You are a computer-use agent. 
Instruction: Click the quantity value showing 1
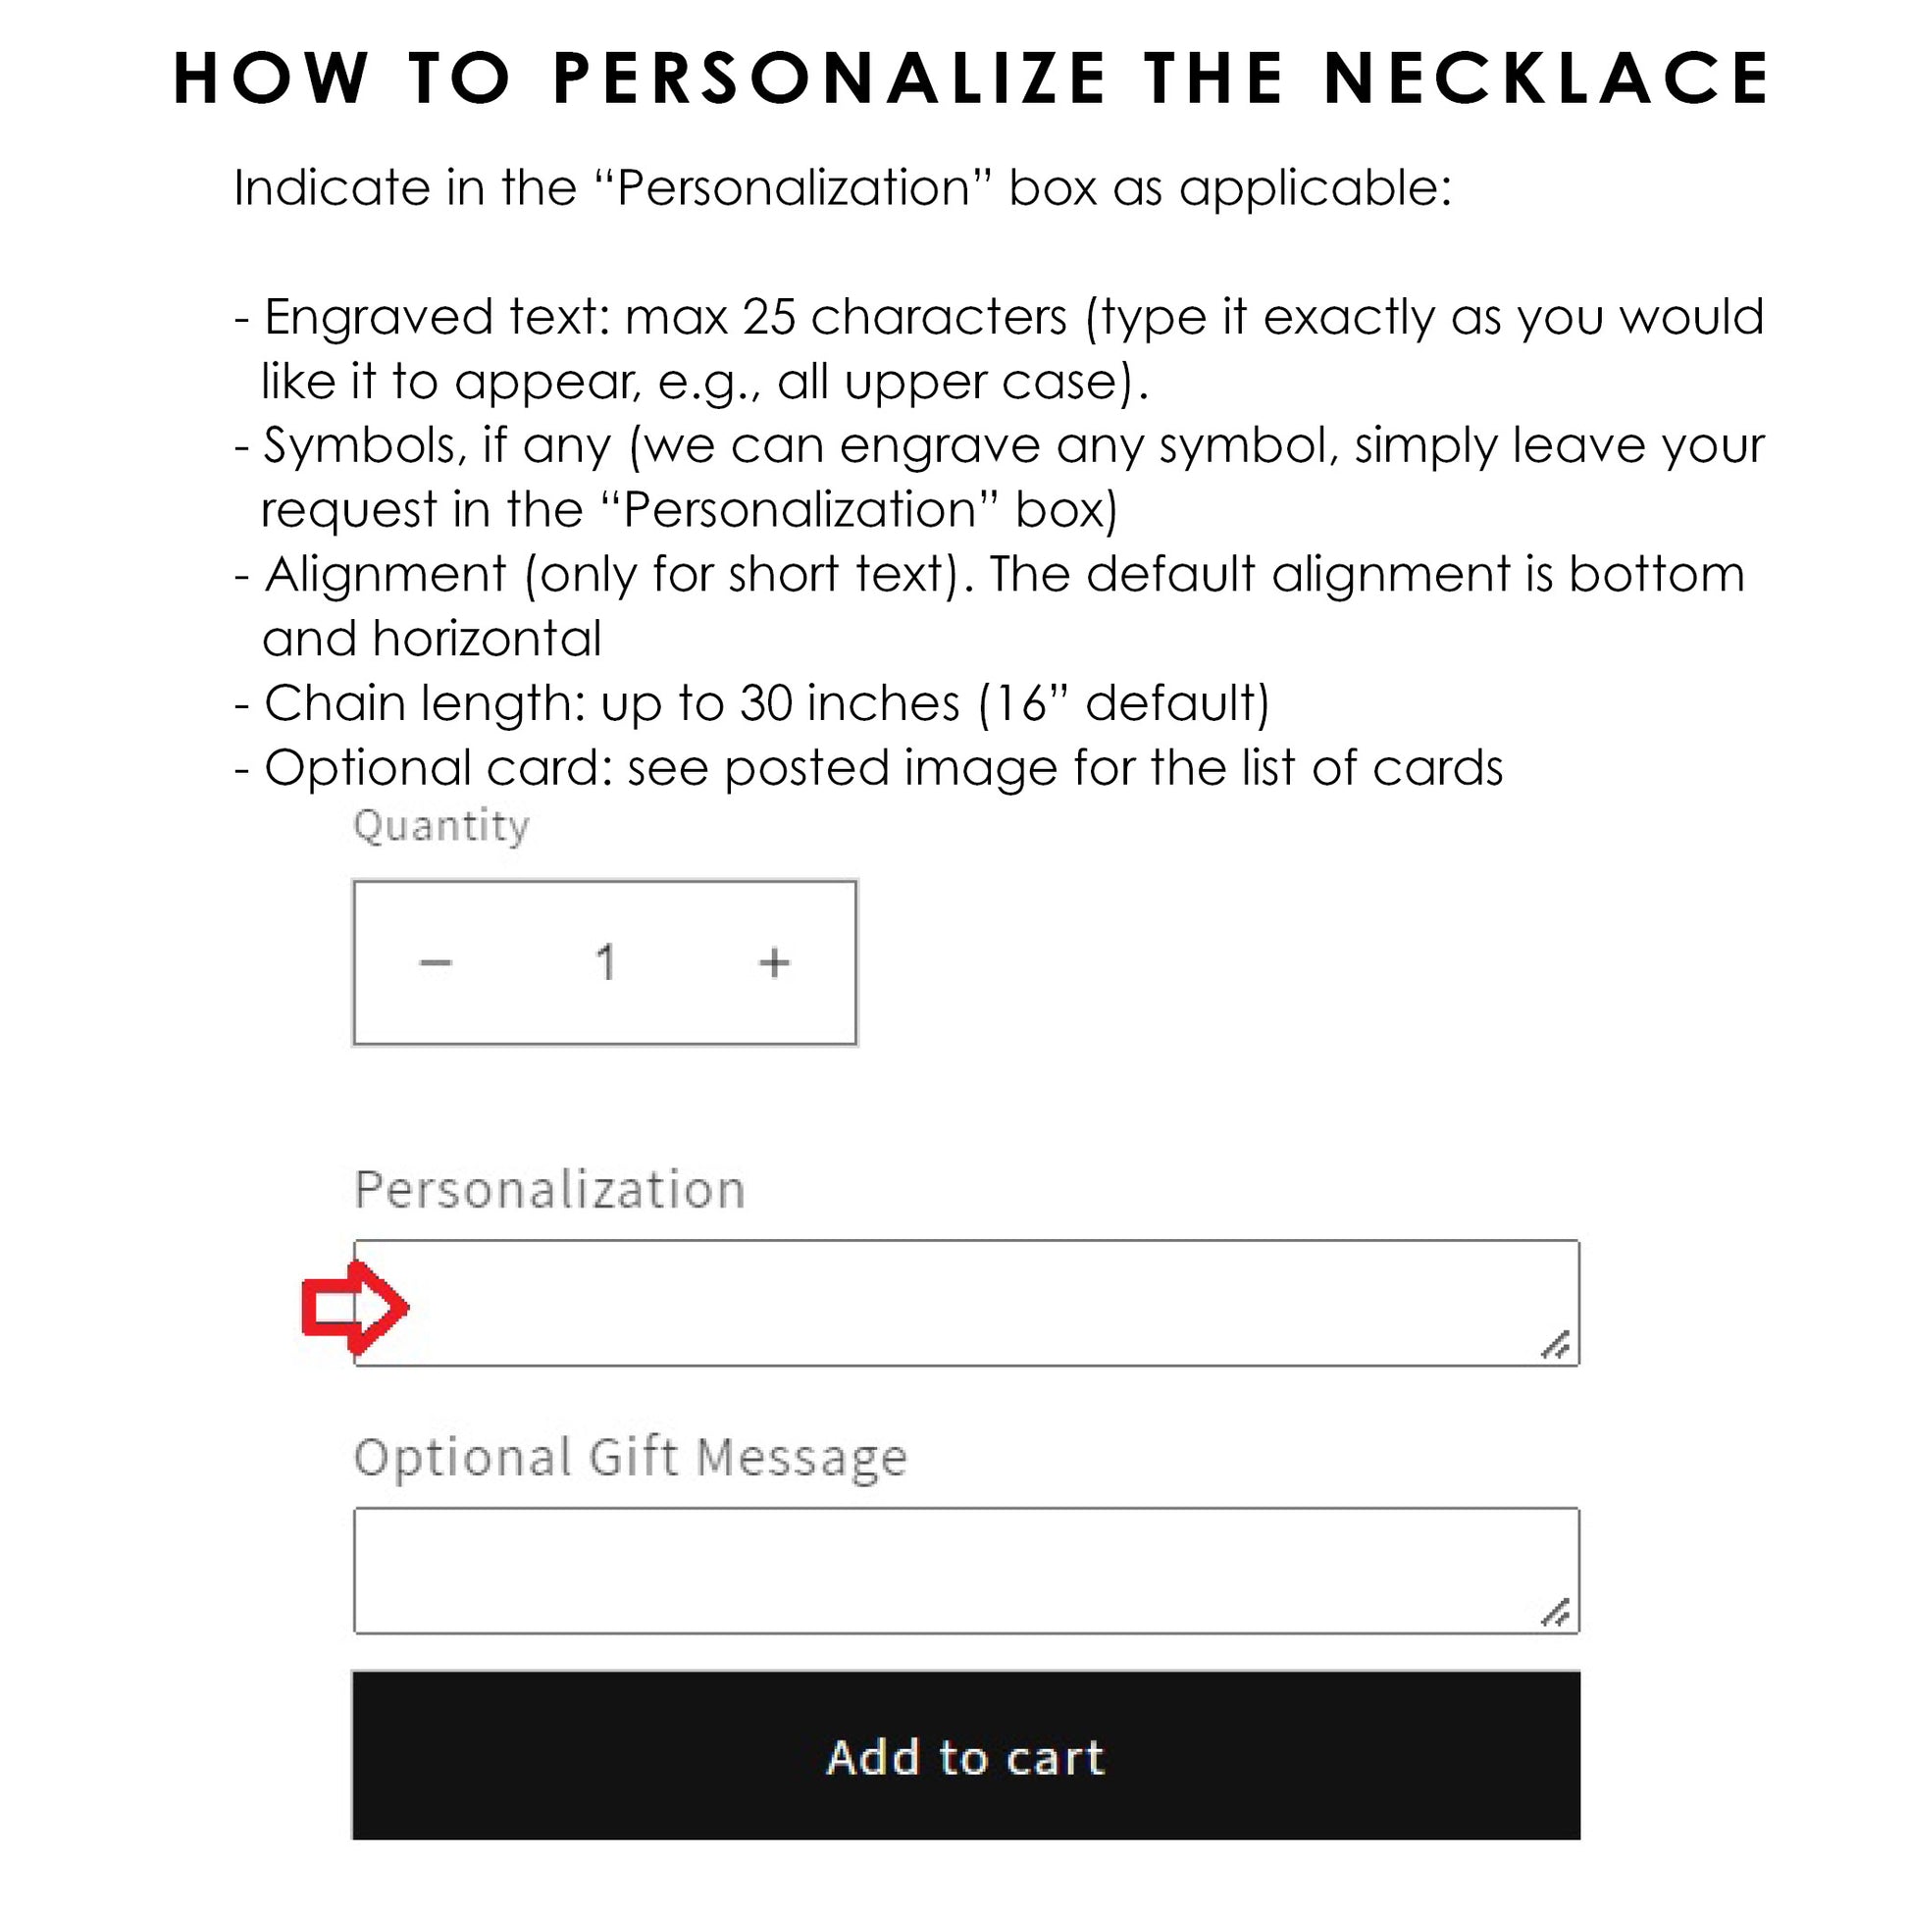(605, 962)
